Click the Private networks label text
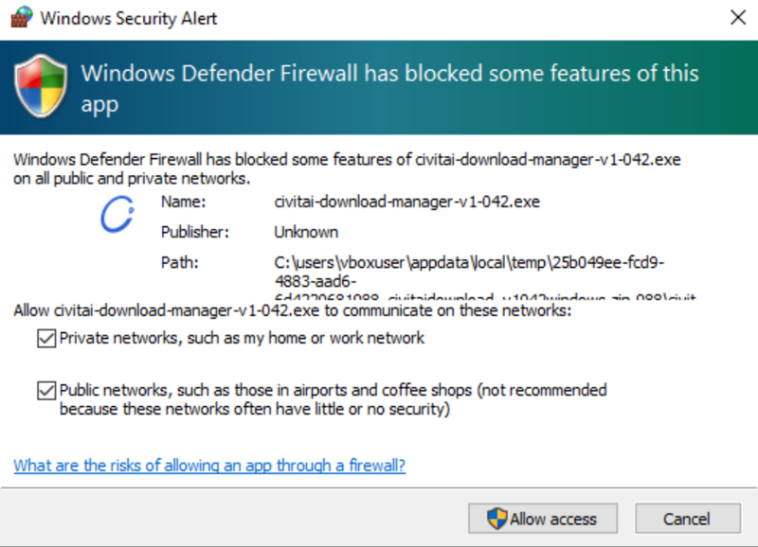 (242, 338)
